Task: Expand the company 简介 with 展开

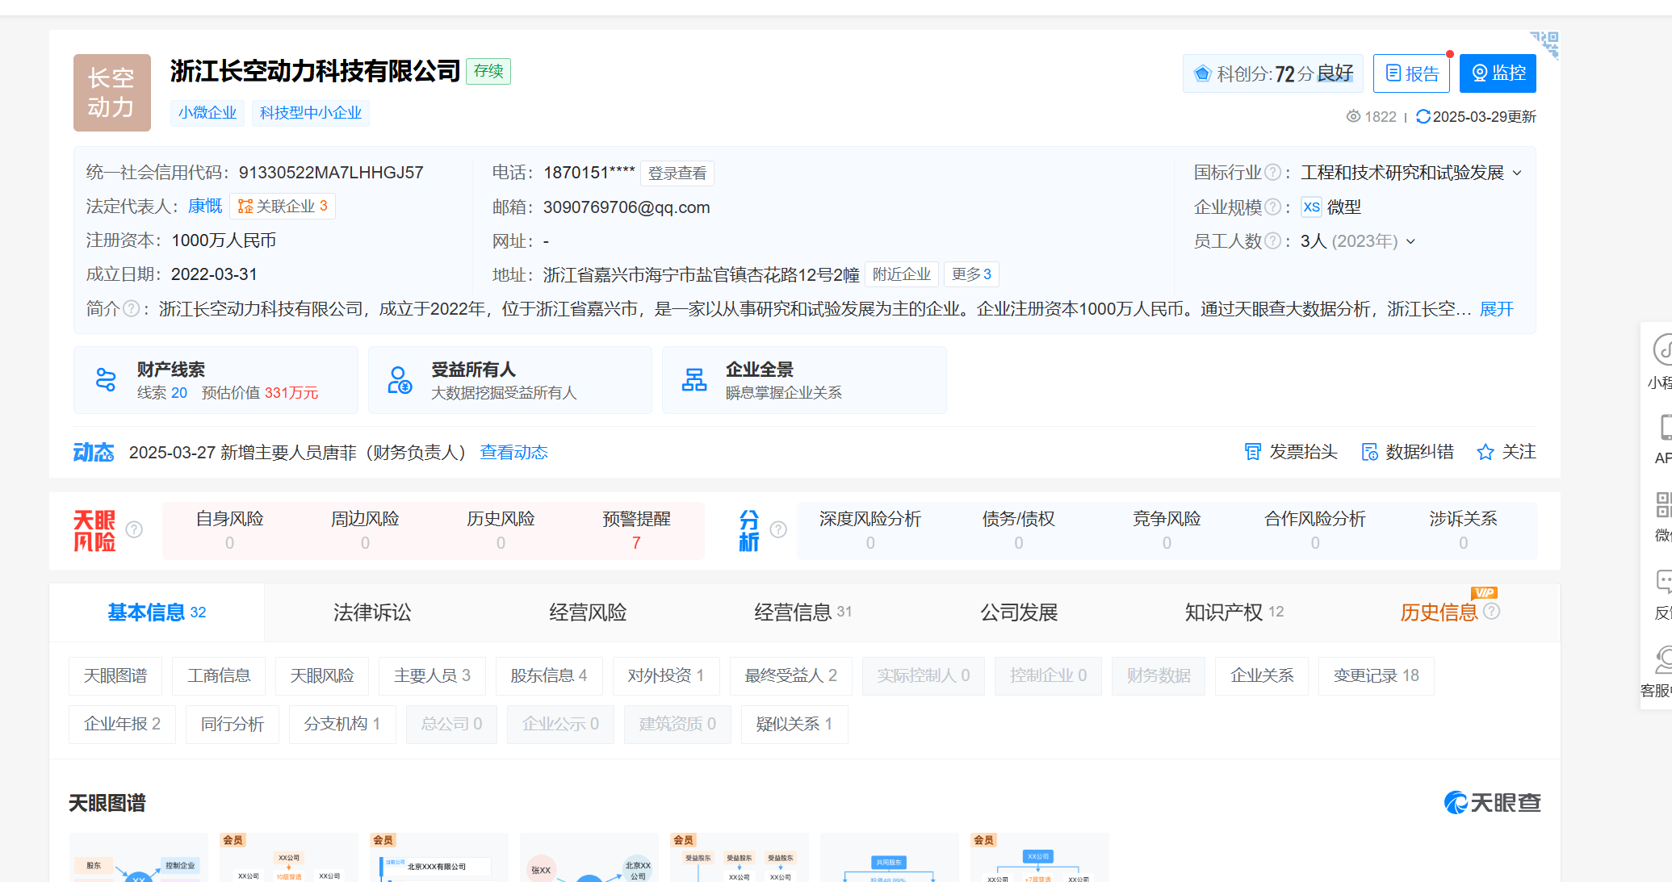Action: [1497, 310]
